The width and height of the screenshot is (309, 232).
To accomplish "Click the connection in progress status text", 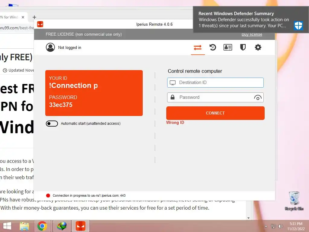I will [89, 195].
